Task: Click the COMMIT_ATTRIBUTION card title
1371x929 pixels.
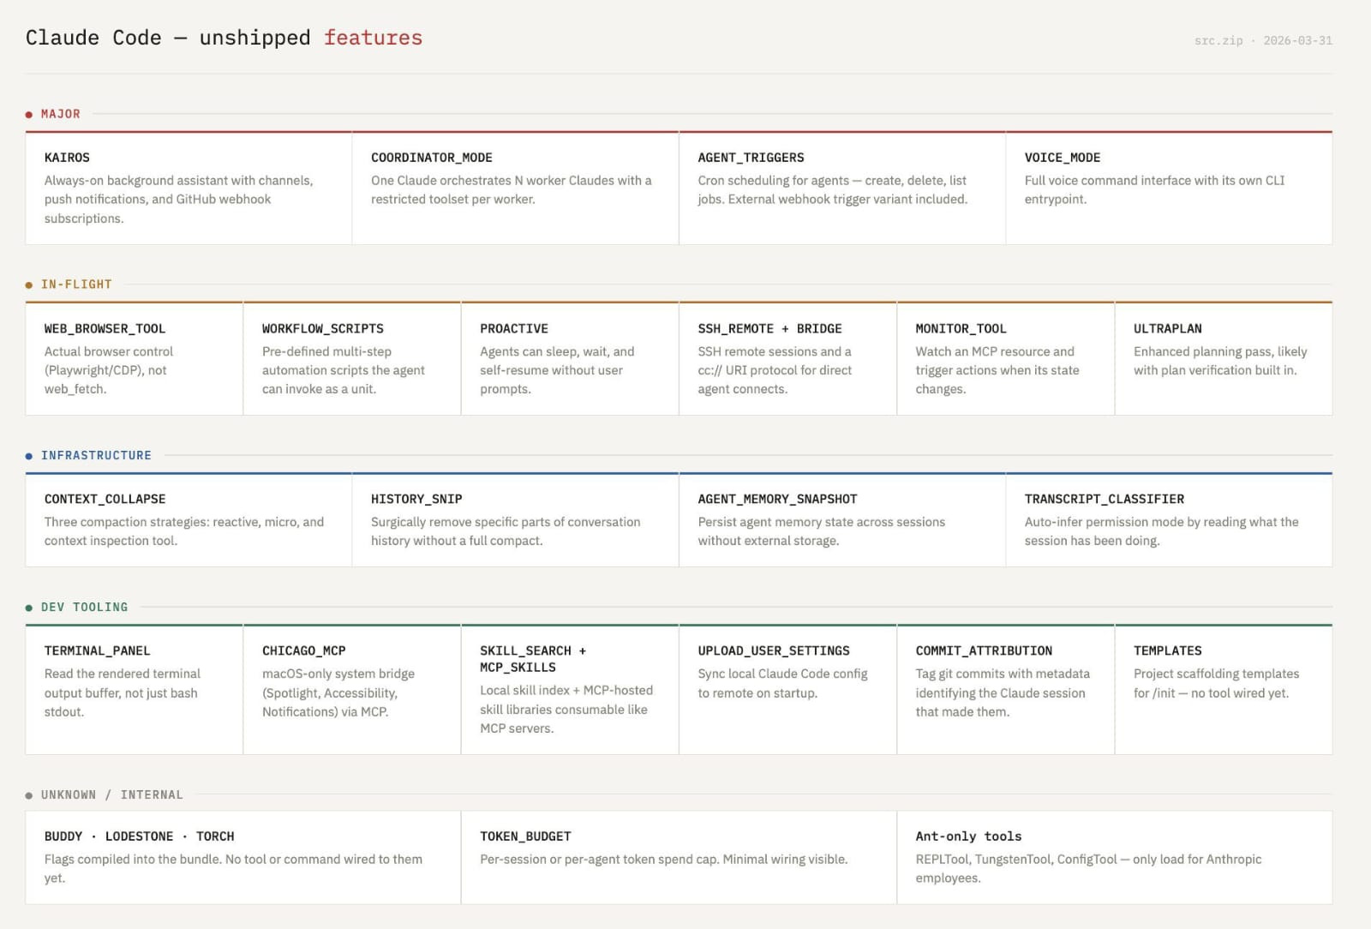Action: pos(984,650)
